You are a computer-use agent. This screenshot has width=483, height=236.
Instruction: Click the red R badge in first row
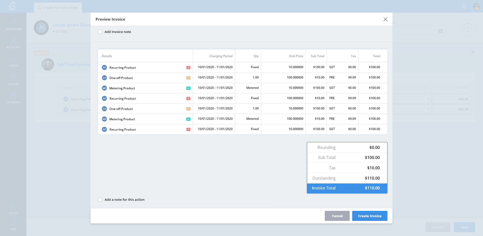click(x=188, y=67)
